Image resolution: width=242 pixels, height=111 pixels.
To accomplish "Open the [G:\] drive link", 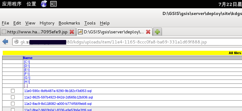I will [x=27, y=78].
